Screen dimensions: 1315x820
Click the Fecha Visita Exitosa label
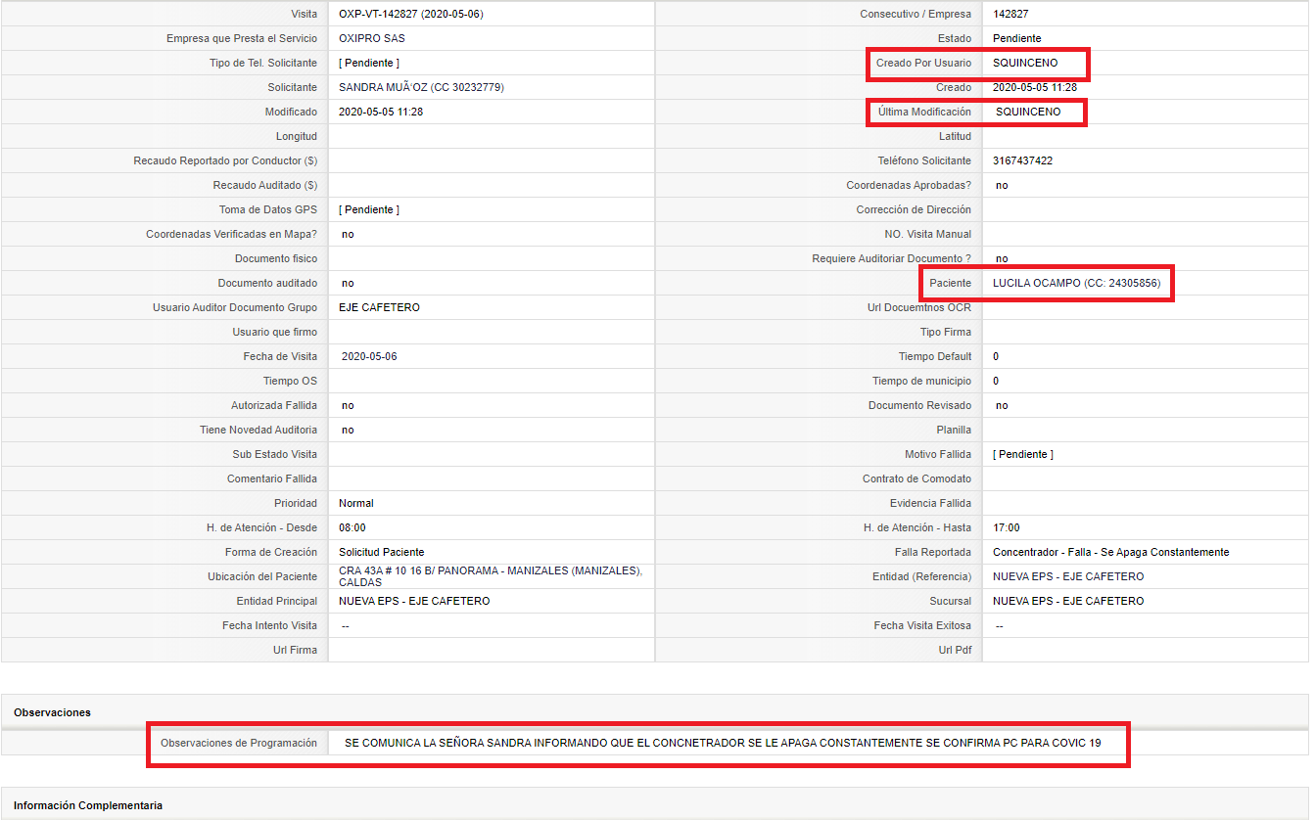(922, 625)
